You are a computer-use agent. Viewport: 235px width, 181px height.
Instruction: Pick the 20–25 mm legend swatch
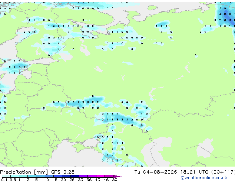coord(66,176)
